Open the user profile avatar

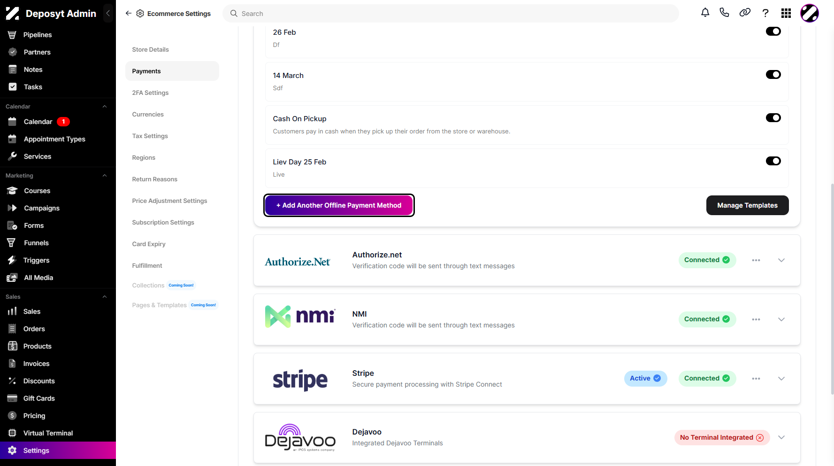tap(810, 13)
